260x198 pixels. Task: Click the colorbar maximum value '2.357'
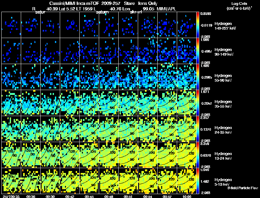point(205,118)
